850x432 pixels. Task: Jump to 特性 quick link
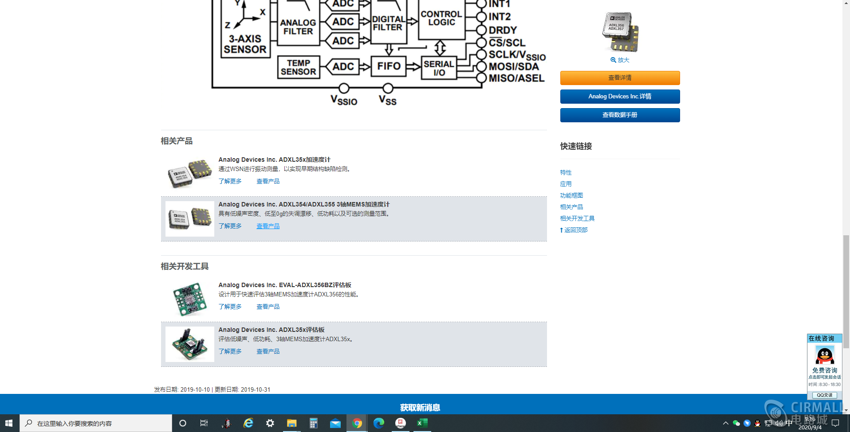(x=566, y=172)
